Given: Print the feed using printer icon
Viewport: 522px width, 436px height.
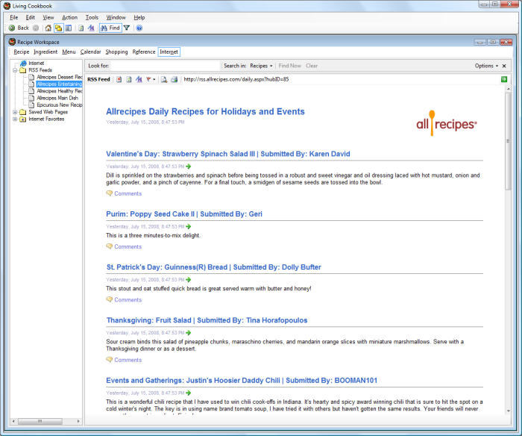Looking at the screenshot, I should [174, 79].
